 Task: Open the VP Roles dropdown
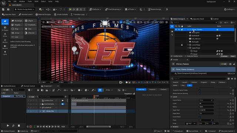[130, 9]
